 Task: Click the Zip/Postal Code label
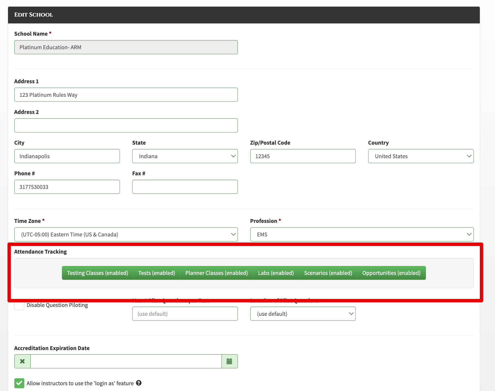tap(270, 143)
